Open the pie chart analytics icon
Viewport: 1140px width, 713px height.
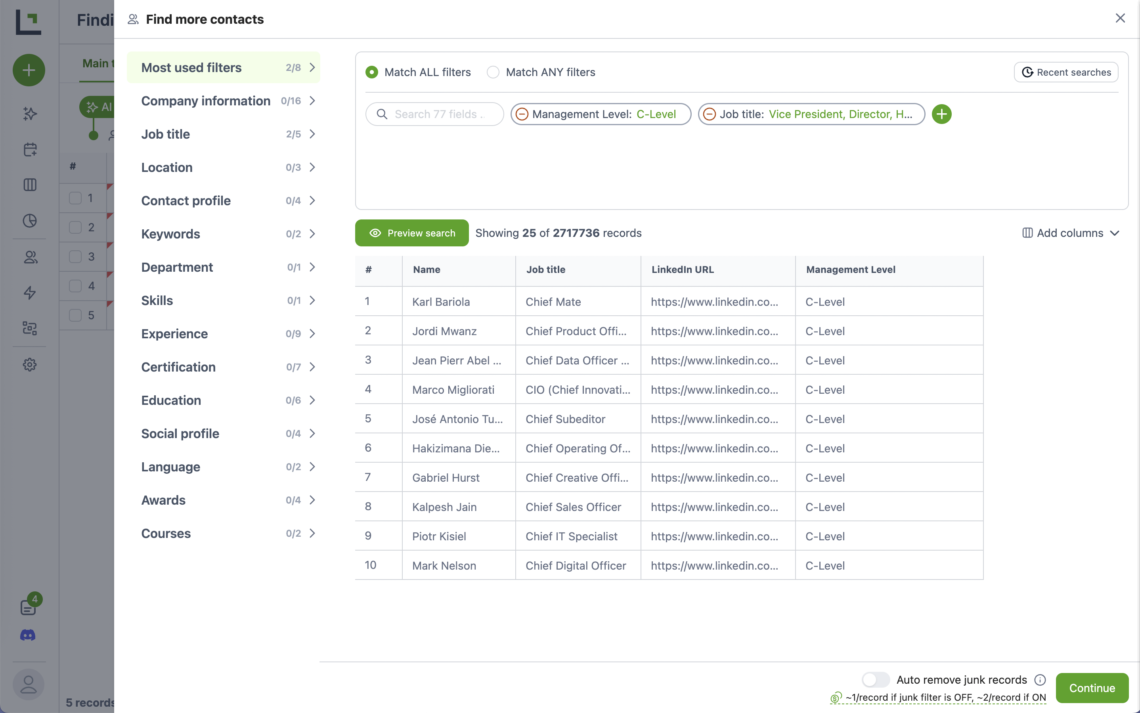coord(30,221)
